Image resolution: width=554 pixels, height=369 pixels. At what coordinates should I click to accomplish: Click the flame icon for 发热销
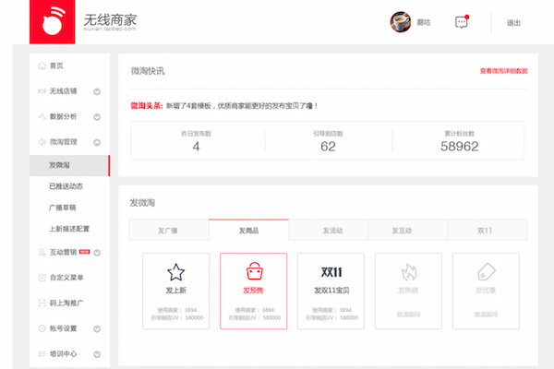[409, 272]
